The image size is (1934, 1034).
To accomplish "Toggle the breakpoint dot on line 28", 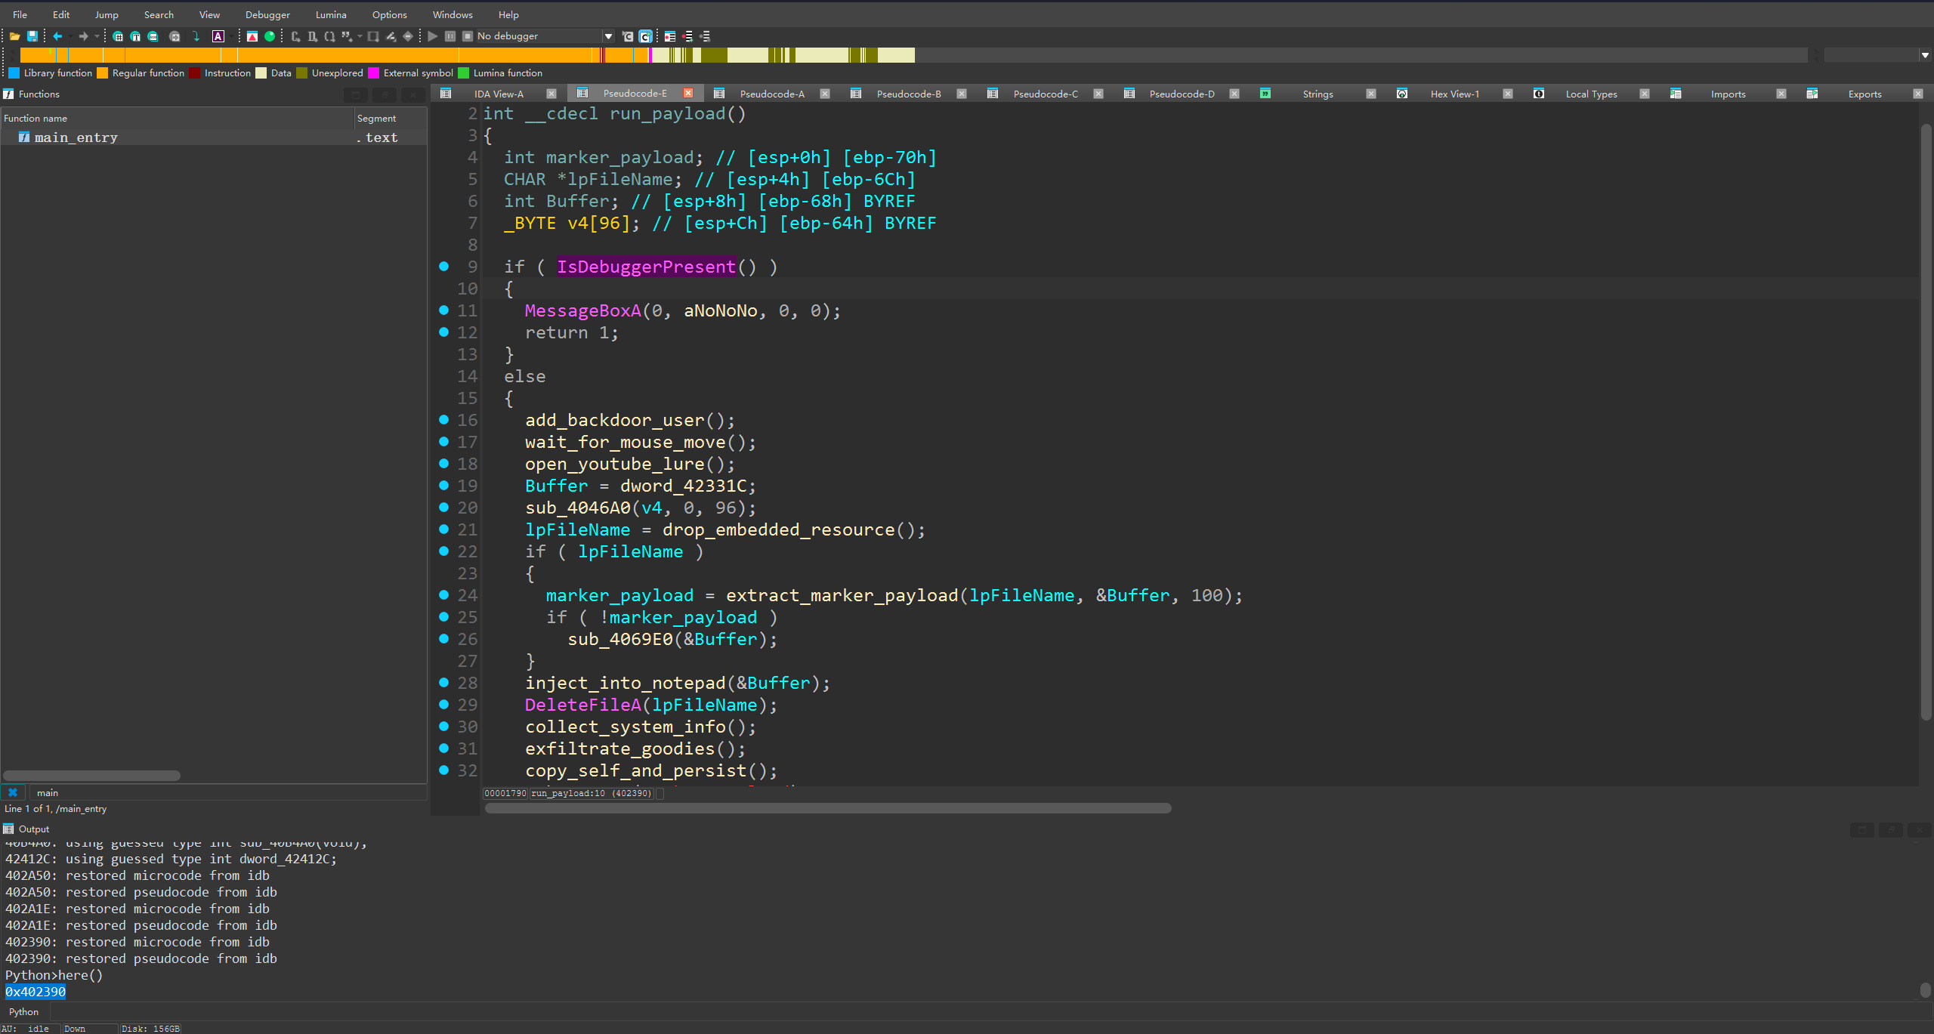I will point(444,682).
